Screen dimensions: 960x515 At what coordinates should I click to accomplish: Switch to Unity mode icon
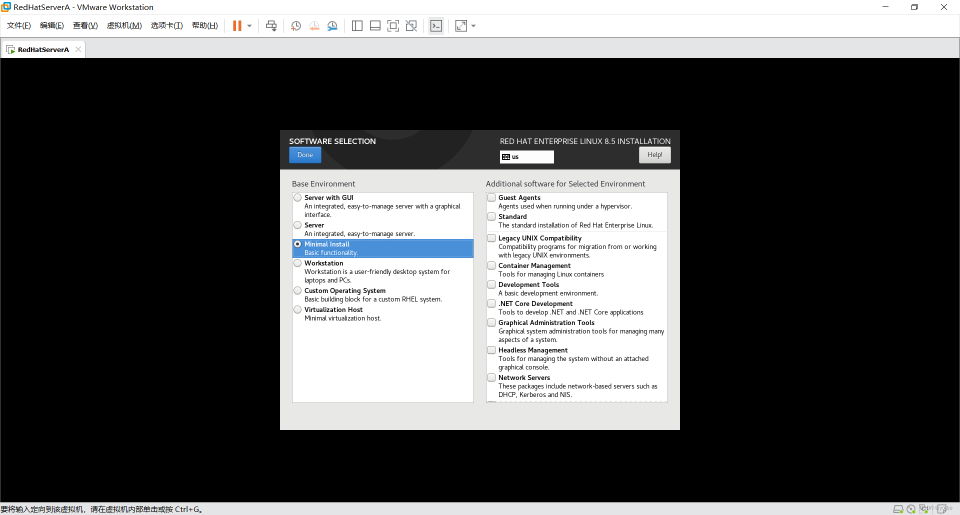tap(411, 26)
